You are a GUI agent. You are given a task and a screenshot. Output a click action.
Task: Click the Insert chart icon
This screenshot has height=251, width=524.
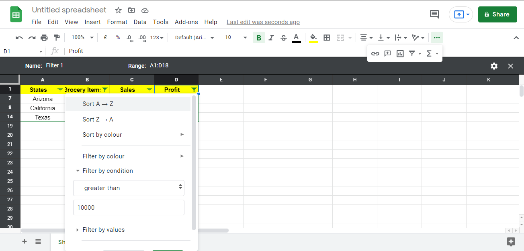point(400,53)
